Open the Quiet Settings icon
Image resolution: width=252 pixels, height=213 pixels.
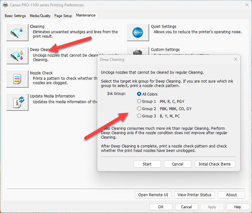point(138,33)
